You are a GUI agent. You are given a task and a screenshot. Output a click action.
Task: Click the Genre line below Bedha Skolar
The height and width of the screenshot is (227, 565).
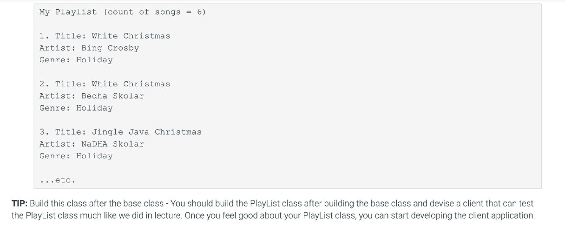pyautogui.click(x=76, y=108)
